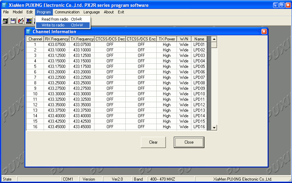
Task: Click TX Power High in channel 13 row
Action: tap(167, 110)
